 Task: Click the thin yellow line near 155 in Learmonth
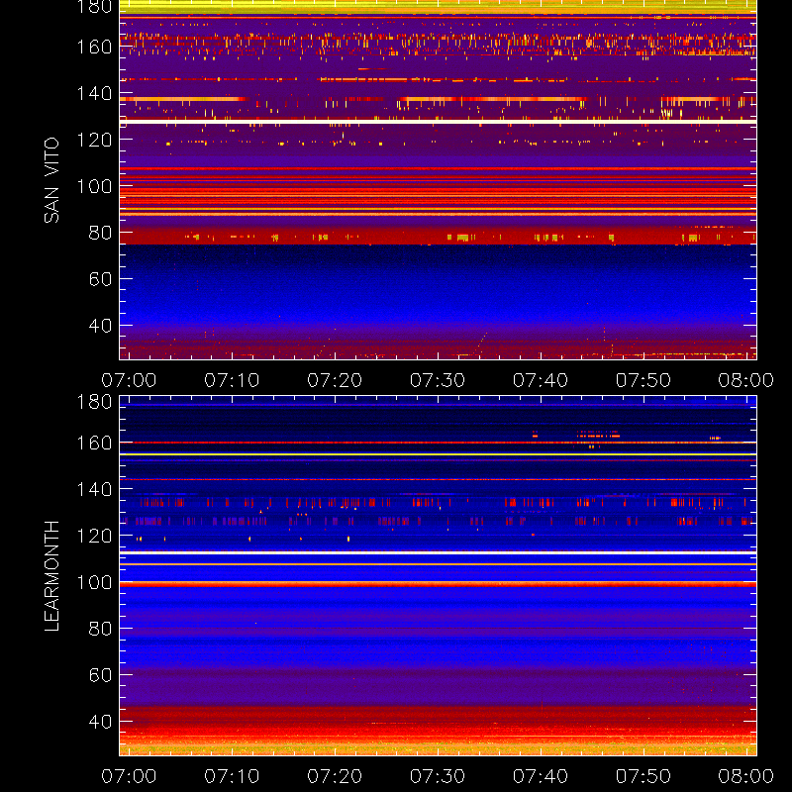click(438, 454)
